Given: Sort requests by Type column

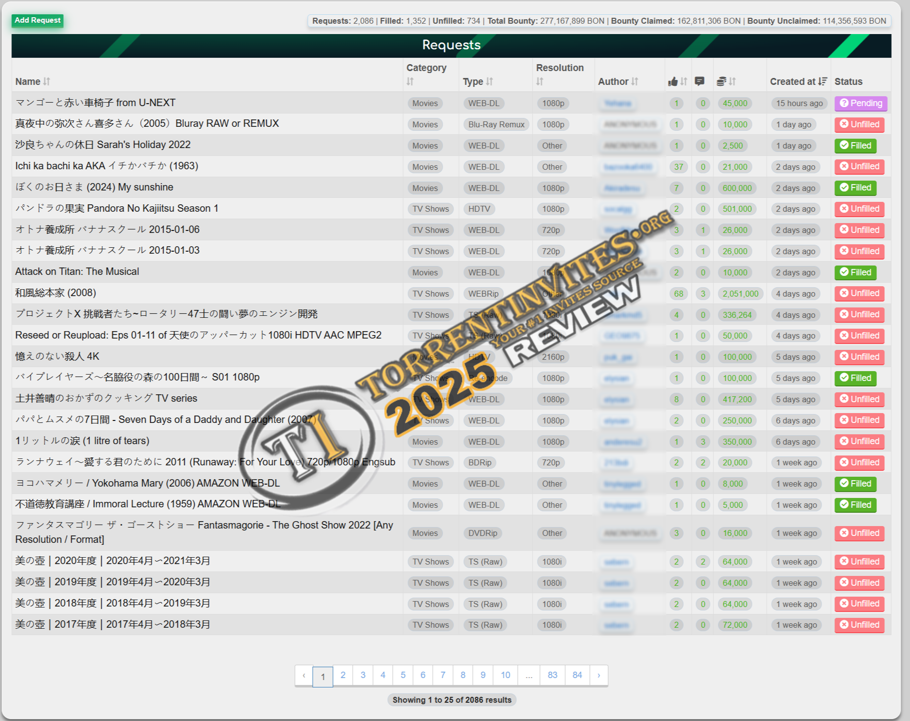Looking at the screenshot, I should click(478, 81).
